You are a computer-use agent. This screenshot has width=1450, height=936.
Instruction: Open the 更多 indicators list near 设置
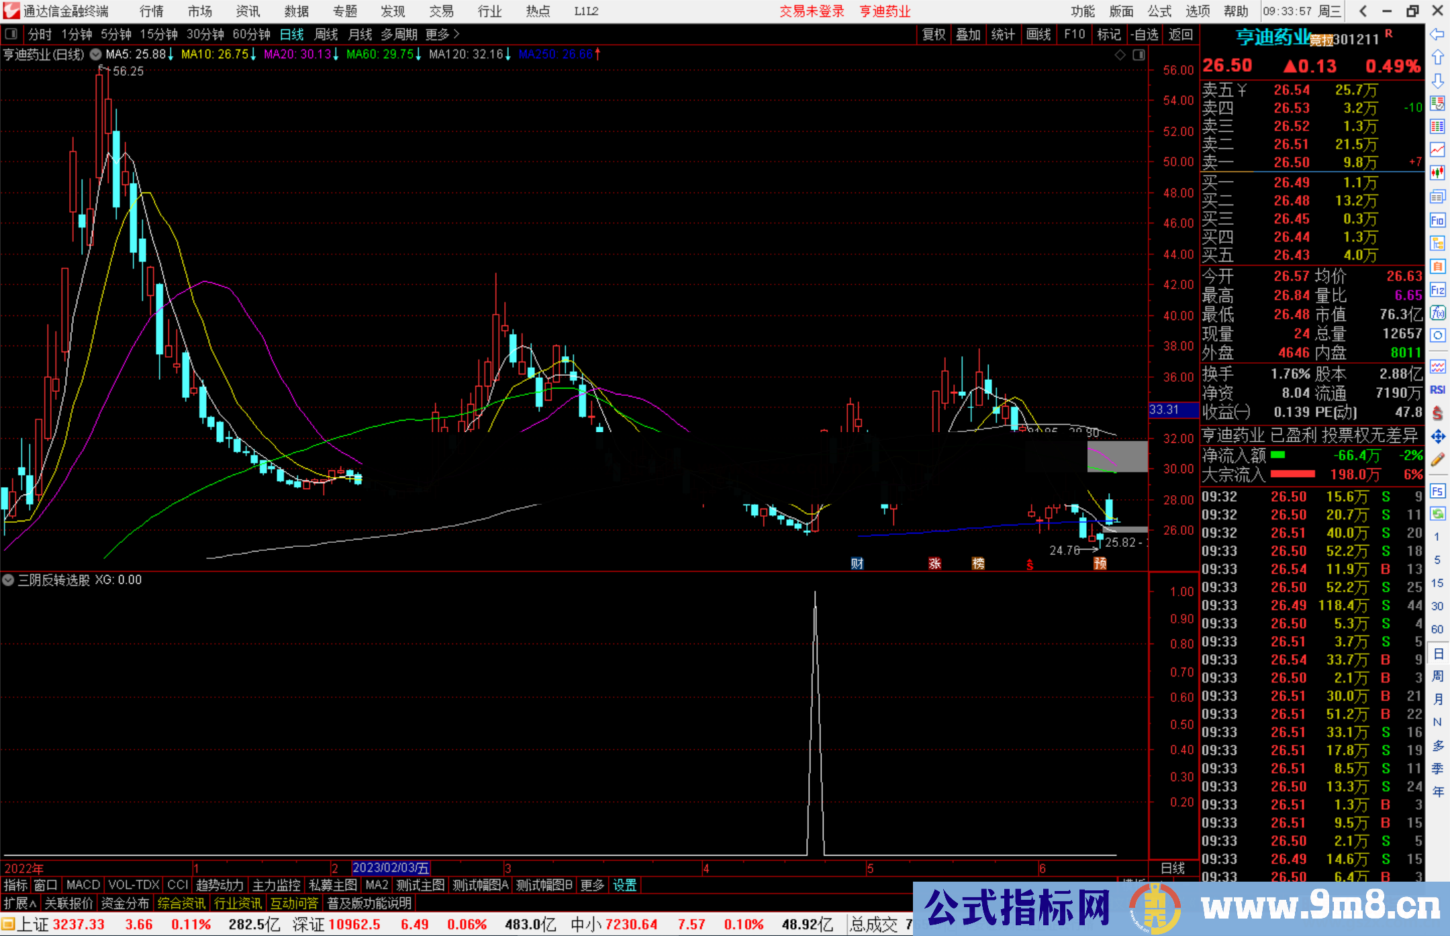tap(592, 885)
